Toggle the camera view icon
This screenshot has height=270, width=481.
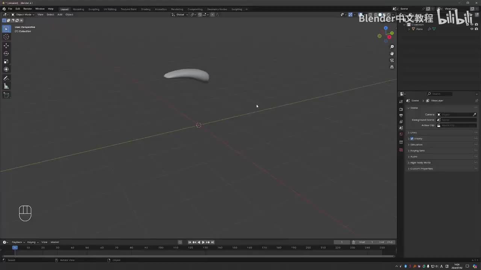coord(392,60)
